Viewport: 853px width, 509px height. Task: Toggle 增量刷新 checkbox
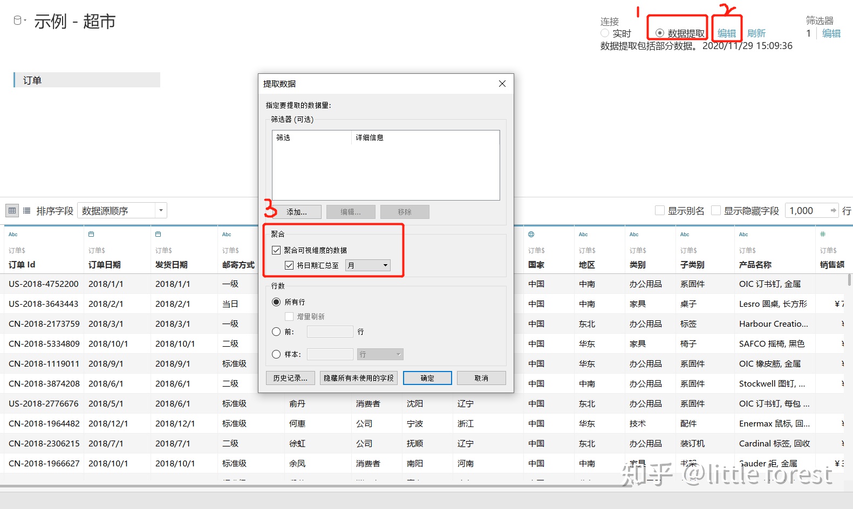[289, 317]
